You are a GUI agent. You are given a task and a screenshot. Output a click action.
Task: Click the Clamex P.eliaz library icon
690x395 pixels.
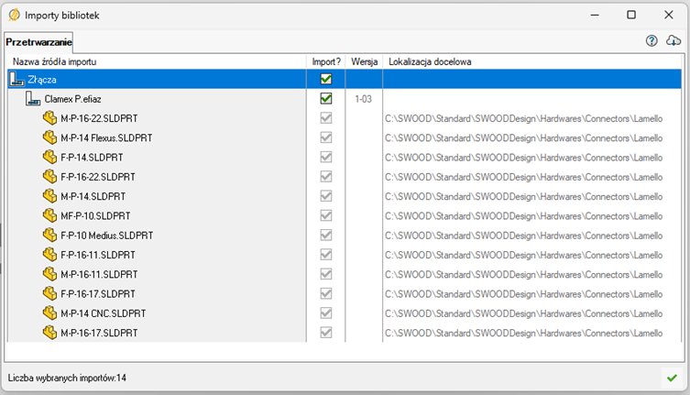coord(34,99)
